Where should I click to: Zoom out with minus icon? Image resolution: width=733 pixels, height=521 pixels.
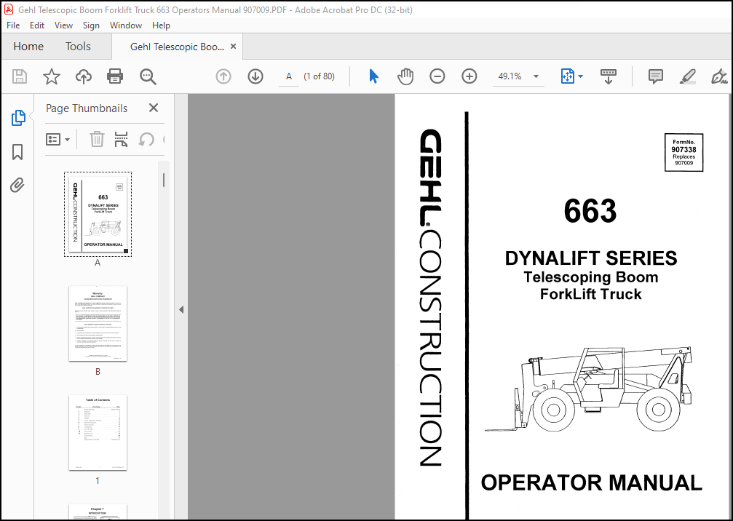click(x=437, y=76)
